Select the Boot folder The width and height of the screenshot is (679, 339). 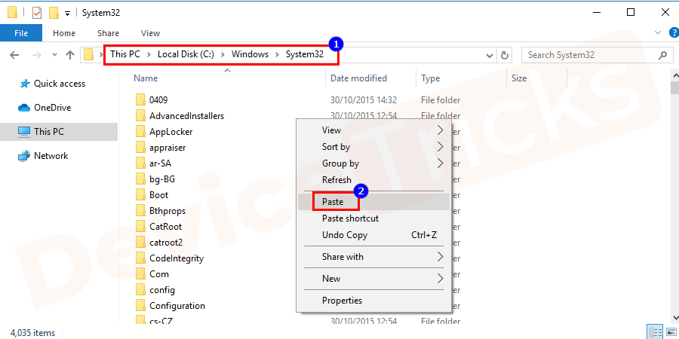pyautogui.click(x=152, y=195)
